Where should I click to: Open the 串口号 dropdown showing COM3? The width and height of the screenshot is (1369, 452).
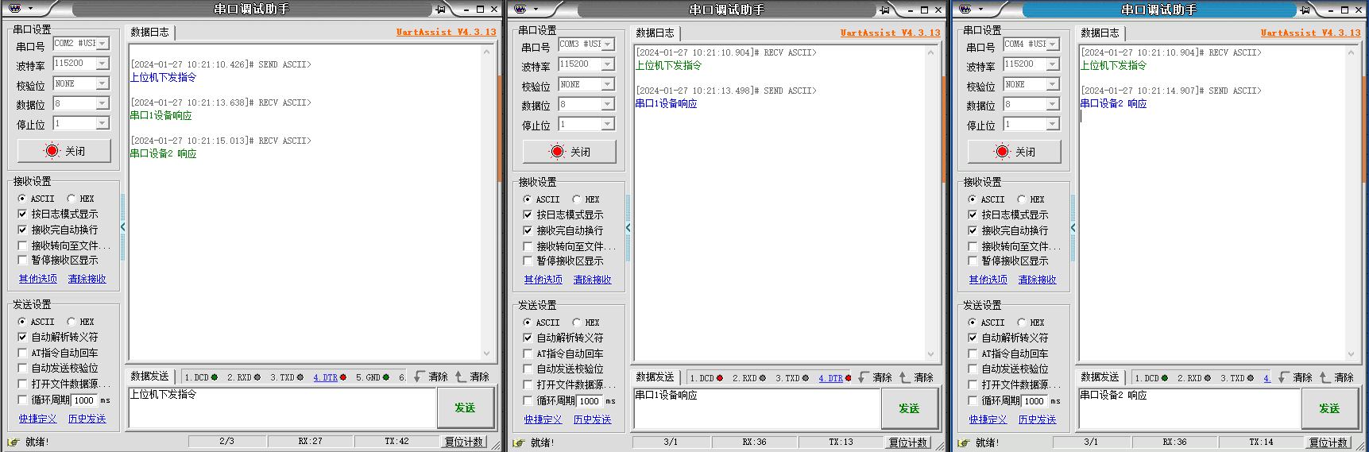point(608,44)
